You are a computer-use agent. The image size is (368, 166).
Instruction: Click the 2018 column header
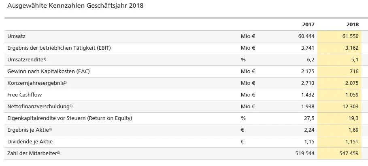pos(353,25)
